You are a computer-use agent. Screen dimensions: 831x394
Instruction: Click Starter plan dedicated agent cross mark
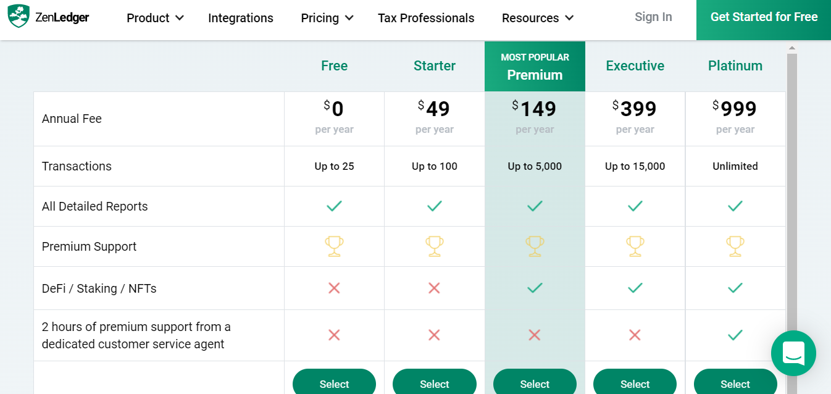(x=434, y=335)
